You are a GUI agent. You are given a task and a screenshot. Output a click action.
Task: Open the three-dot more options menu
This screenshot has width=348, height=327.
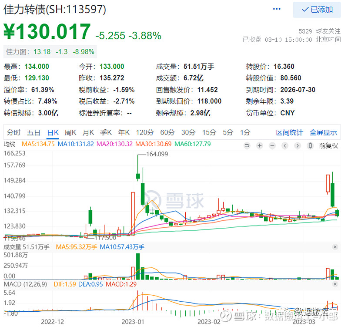(x=277, y=9)
